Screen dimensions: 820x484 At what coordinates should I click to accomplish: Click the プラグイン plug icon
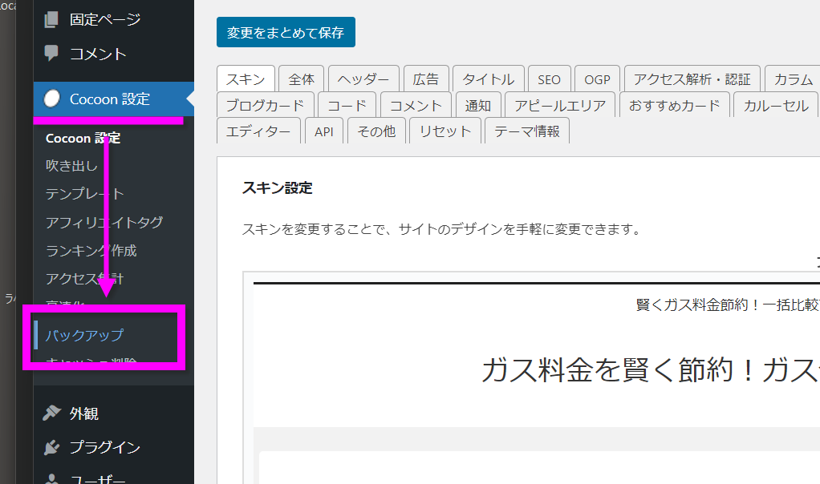tap(52, 447)
